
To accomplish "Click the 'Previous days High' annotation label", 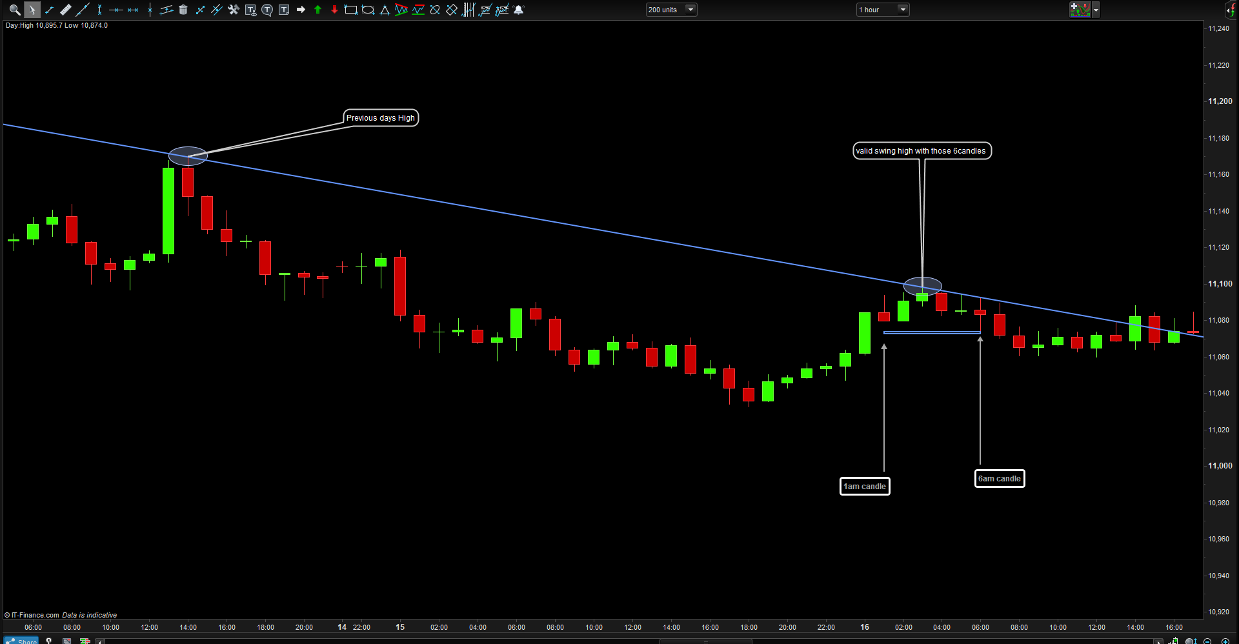I will [x=381, y=118].
